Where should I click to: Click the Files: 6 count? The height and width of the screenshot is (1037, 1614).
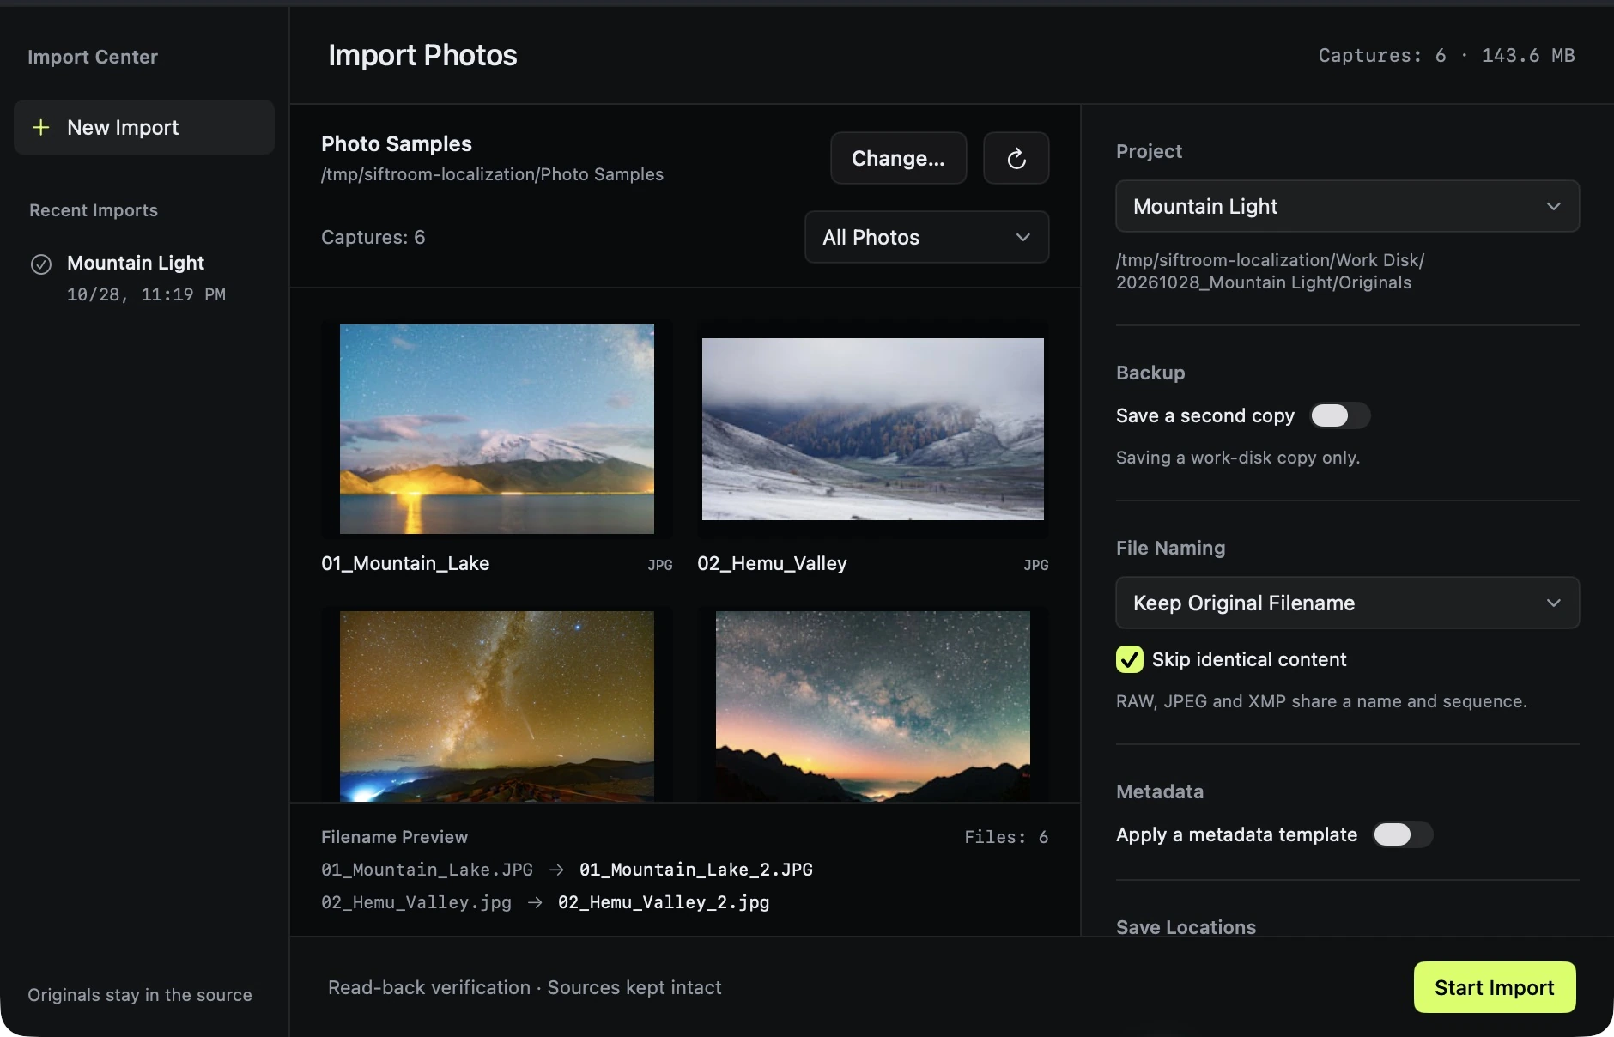click(x=1006, y=837)
